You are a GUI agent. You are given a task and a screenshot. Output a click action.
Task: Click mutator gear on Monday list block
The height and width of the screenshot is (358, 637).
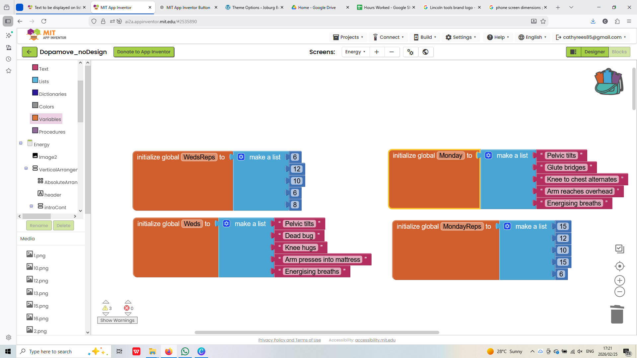(x=488, y=155)
